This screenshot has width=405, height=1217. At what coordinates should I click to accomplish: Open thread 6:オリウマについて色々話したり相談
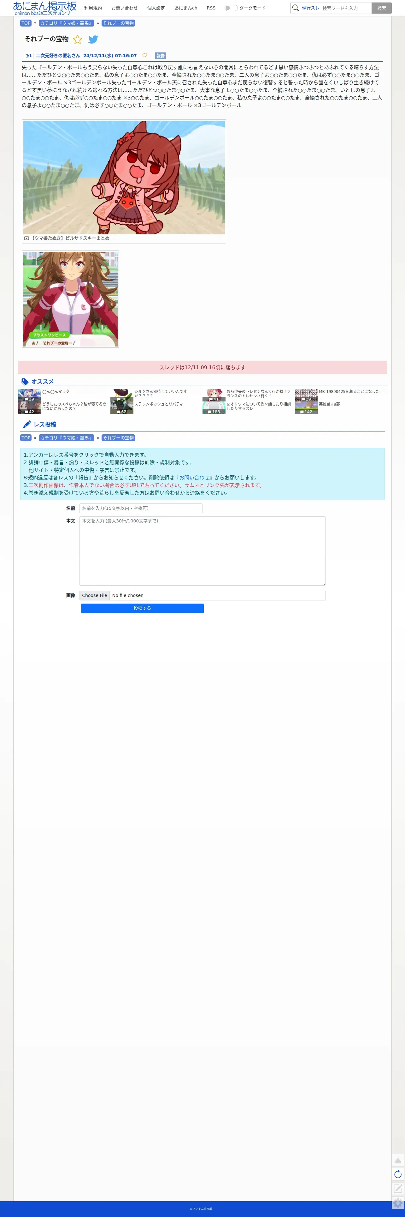[x=259, y=406]
